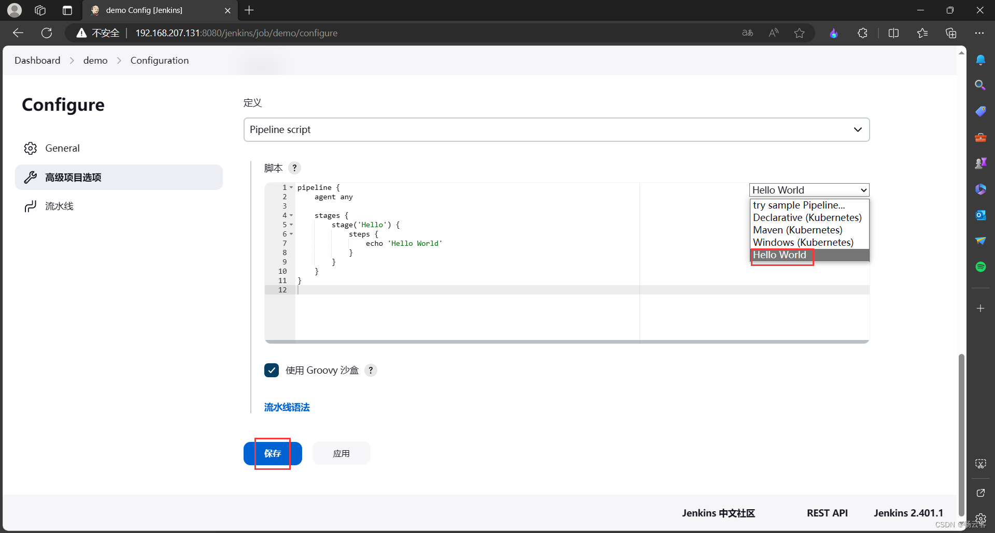Open sidebar games chess icon
Viewport: 995px width, 533px height.
980,163
